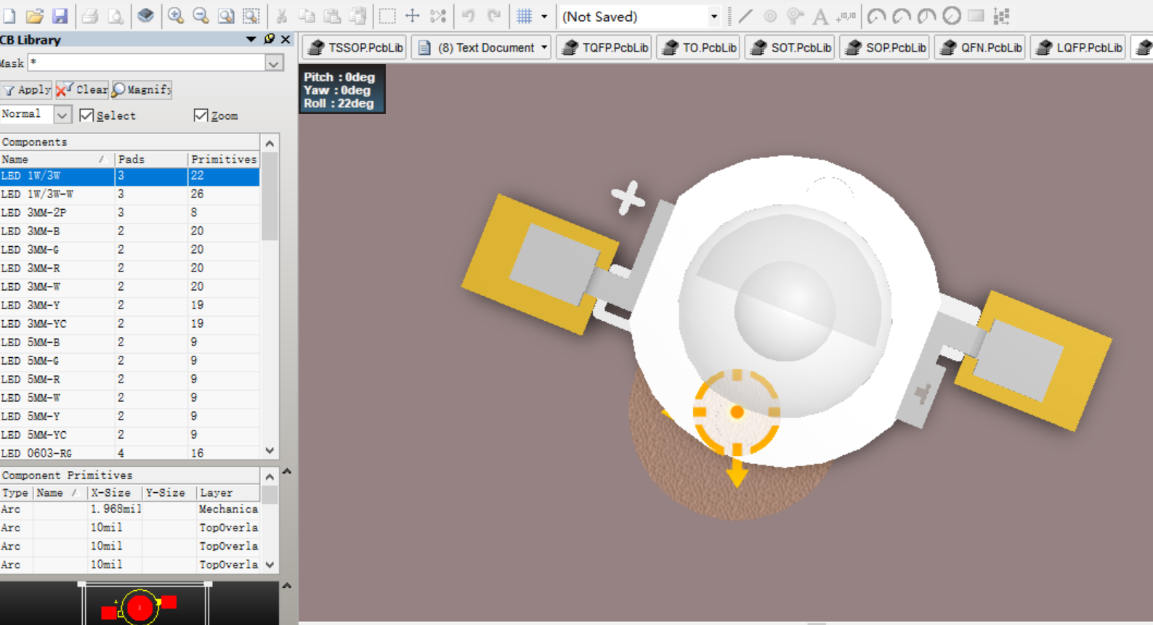Click the grid settings icon
Screen dimensions: 1153x625
click(525, 15)
